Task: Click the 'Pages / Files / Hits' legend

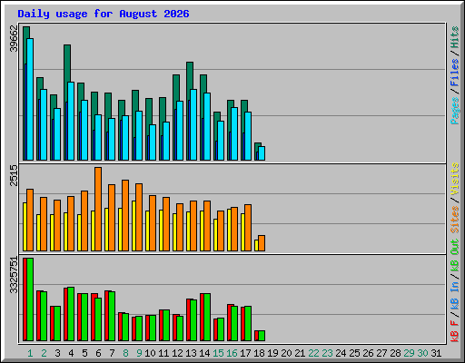Action: tap(454, 75)
